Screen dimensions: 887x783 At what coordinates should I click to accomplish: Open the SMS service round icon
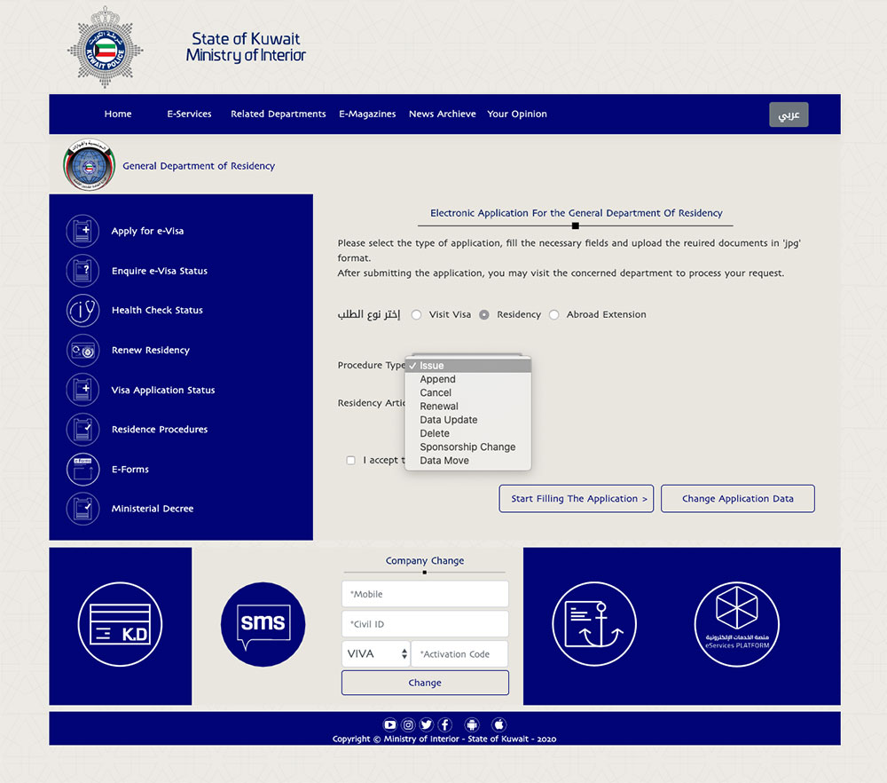coord(263,623)
